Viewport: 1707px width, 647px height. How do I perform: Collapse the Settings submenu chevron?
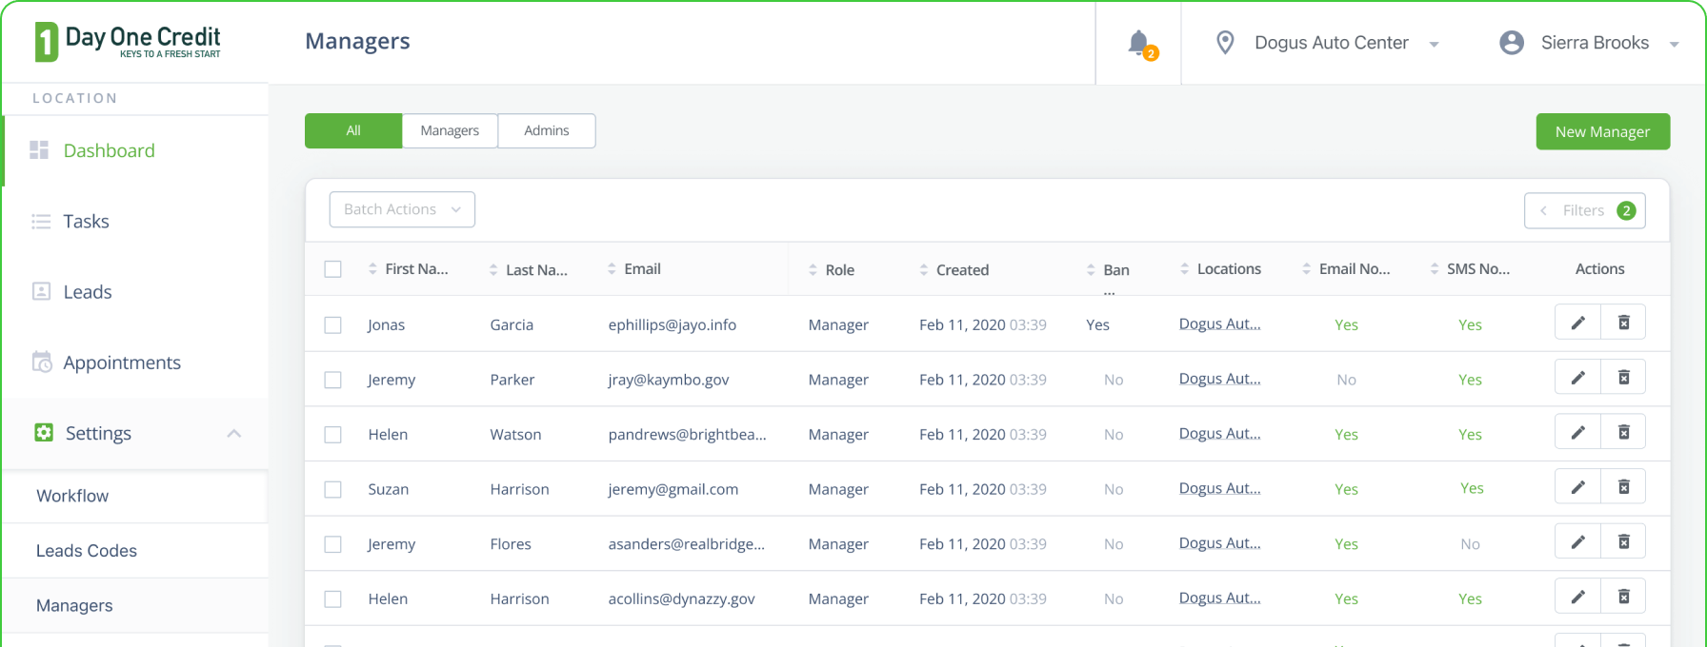click(x=234, y=433)
